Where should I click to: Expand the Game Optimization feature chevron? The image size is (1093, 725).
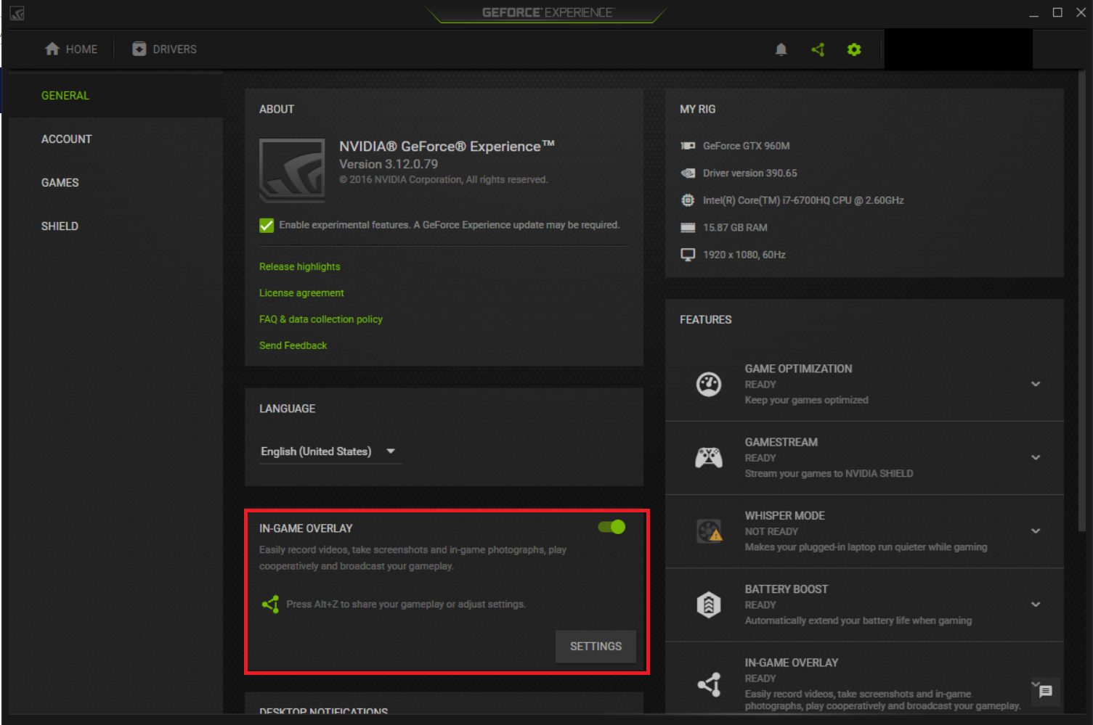tap(1036, 384)
